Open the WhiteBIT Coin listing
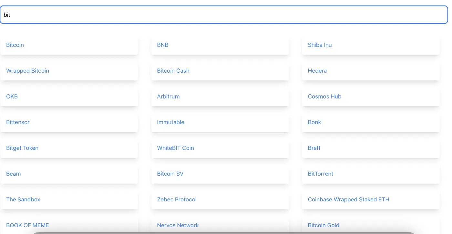The image size is (452, 234). [x=175, y=148]
